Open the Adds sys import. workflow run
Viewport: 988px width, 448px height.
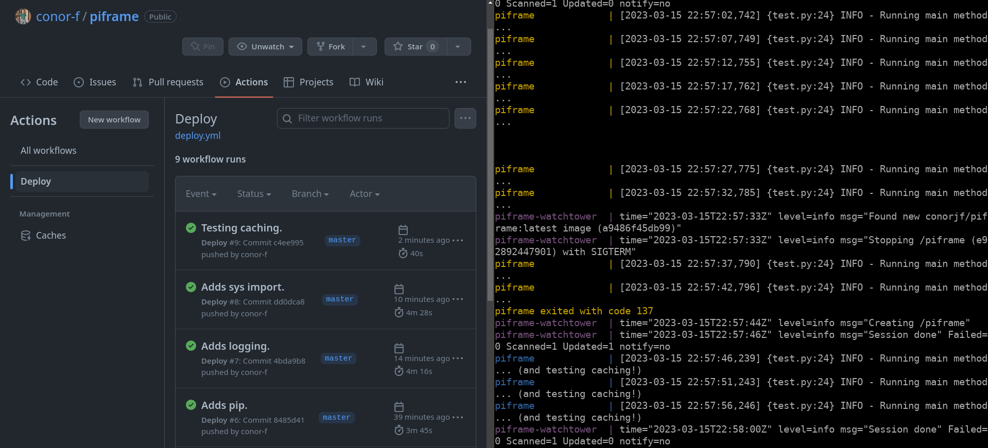(x=242, y=287)
